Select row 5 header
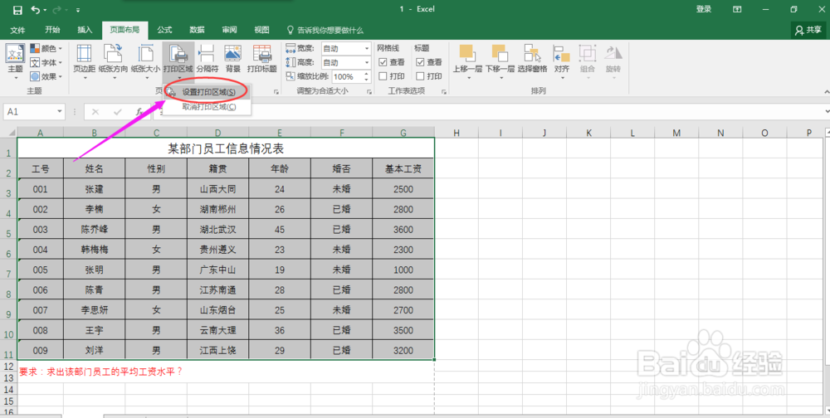 pos(8,230)
